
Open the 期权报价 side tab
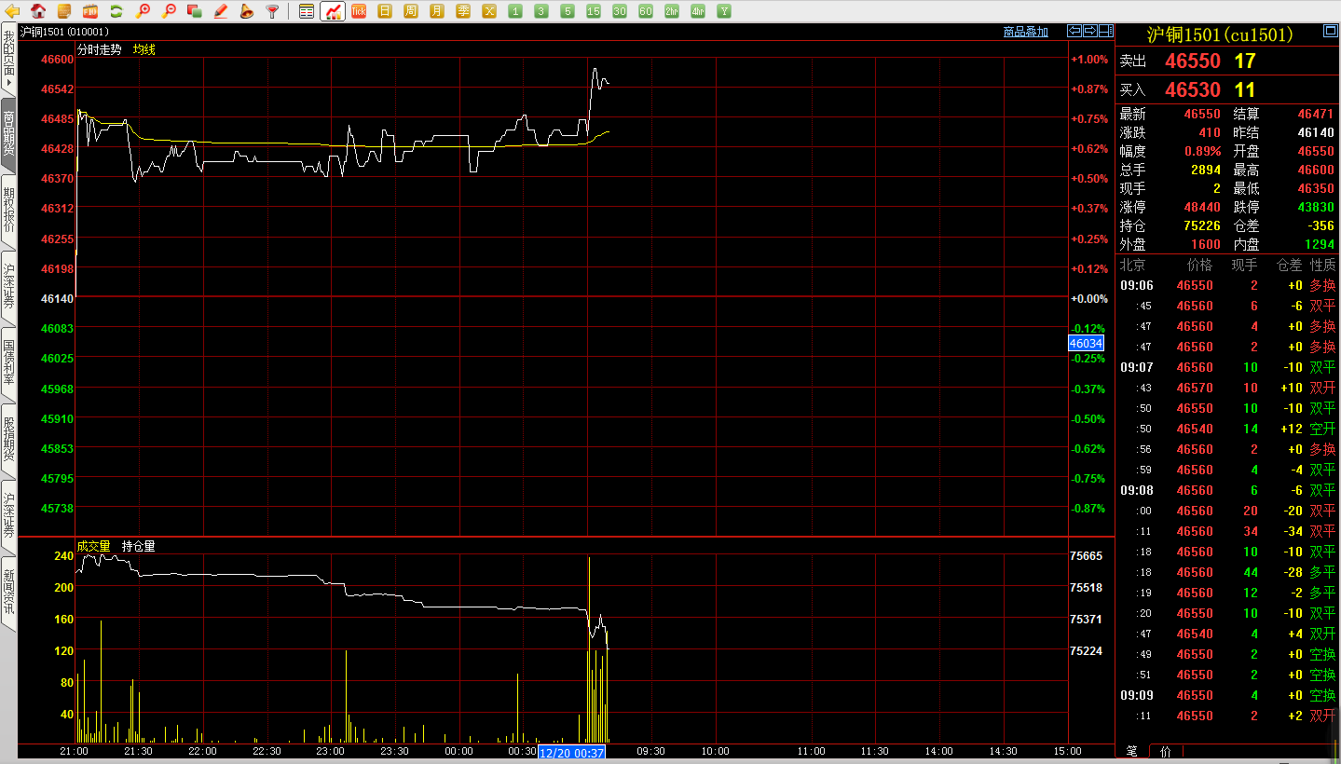click(8, 211)
